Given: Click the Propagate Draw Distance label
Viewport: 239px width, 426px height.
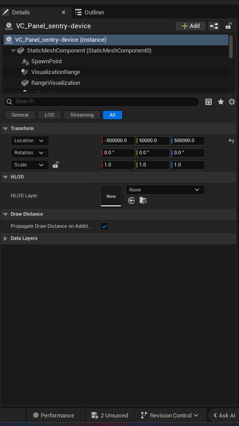Looking at the screenshot, I should coord(51,226).
